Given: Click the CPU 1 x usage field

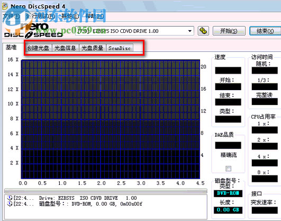Looking at the screenshot, I should tap(265, 130).
